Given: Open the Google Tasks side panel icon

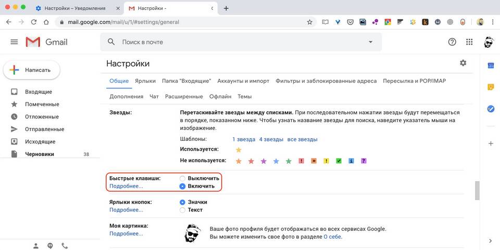Looking at the screenshot, I should click(x=491, y=109).
